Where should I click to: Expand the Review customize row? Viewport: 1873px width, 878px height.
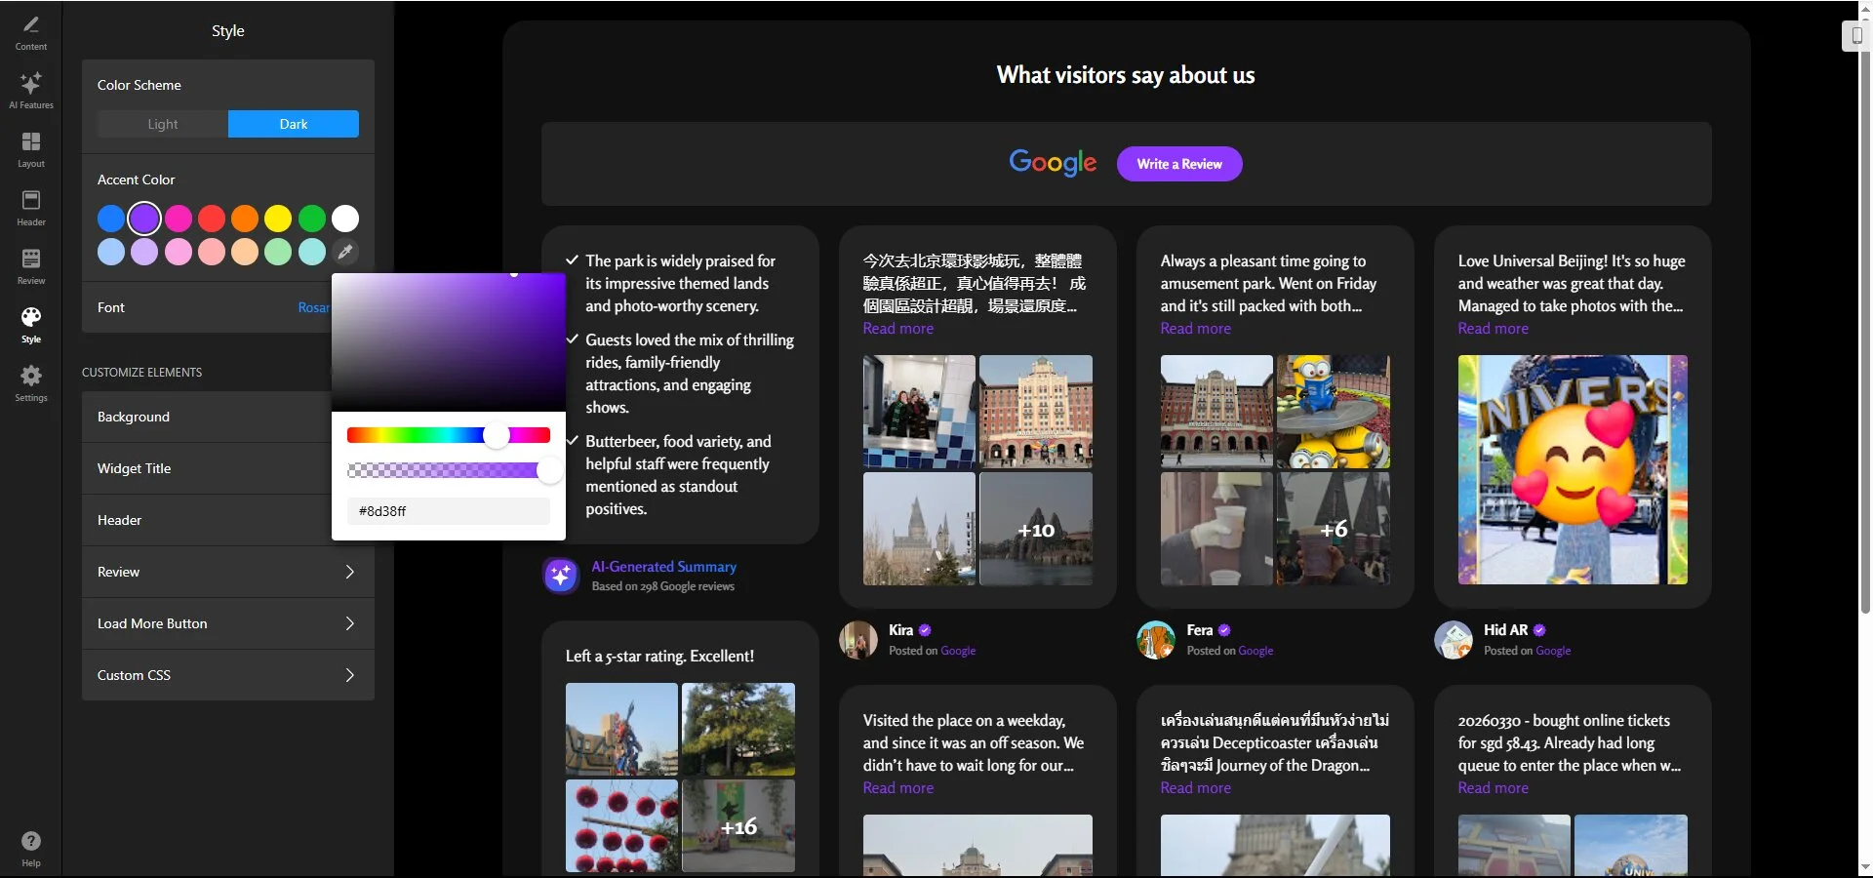(228, 572)
